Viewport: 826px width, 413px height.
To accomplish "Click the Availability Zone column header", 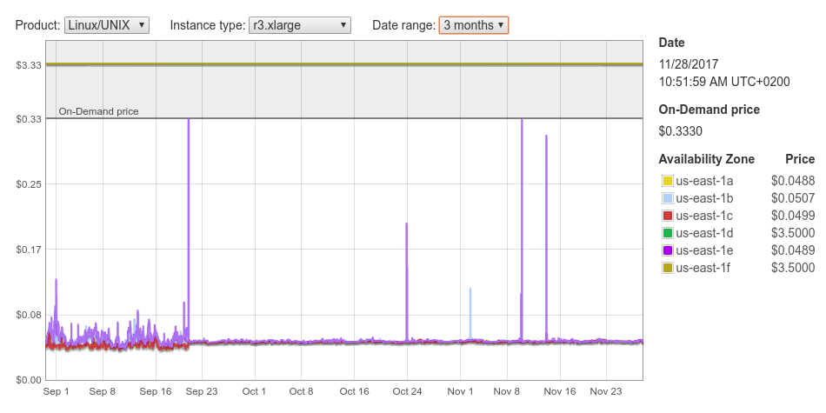I will pyautogui.click(x=706, y=159).
